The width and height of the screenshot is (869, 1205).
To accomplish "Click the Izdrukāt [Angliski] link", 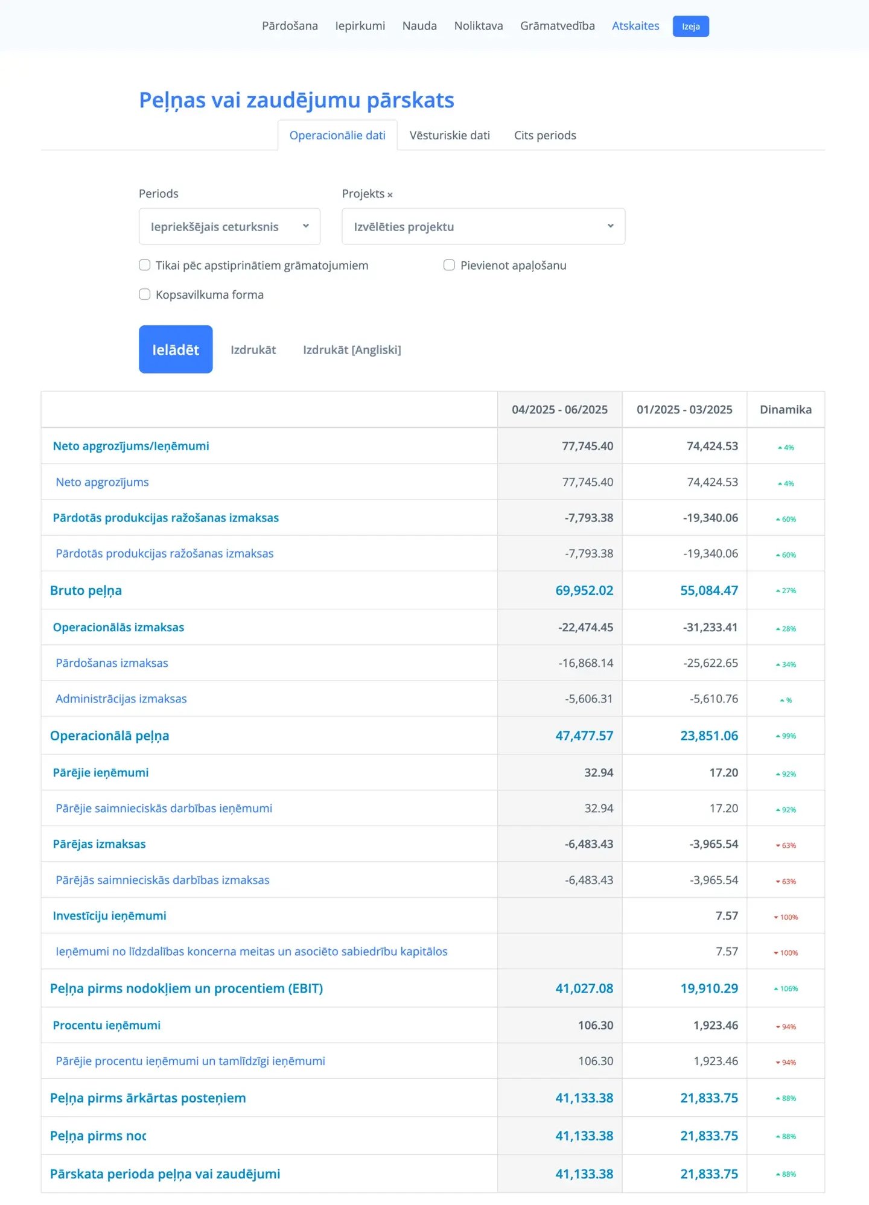I will pos(352,350).
